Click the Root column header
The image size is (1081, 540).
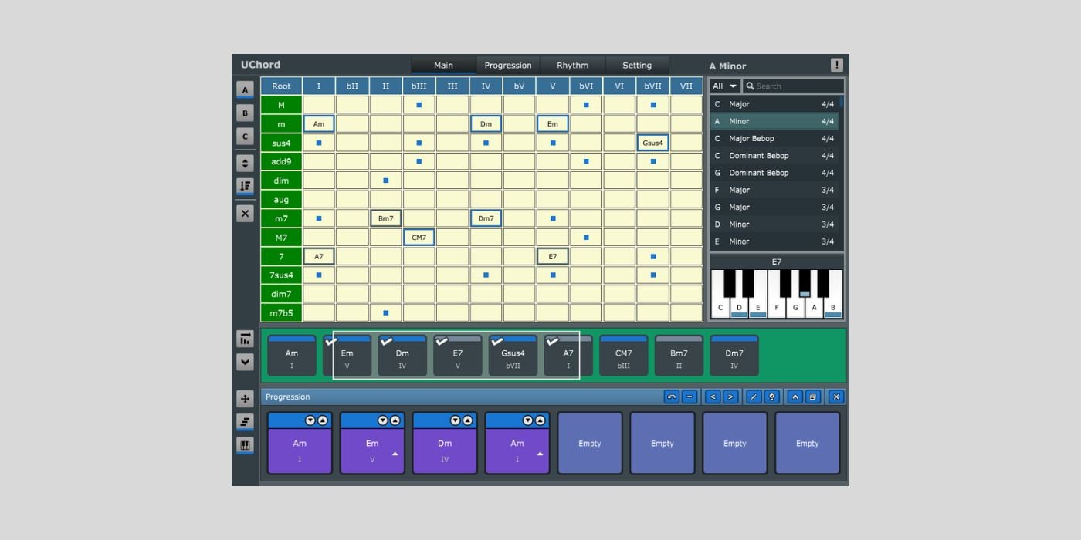[281, 86]
